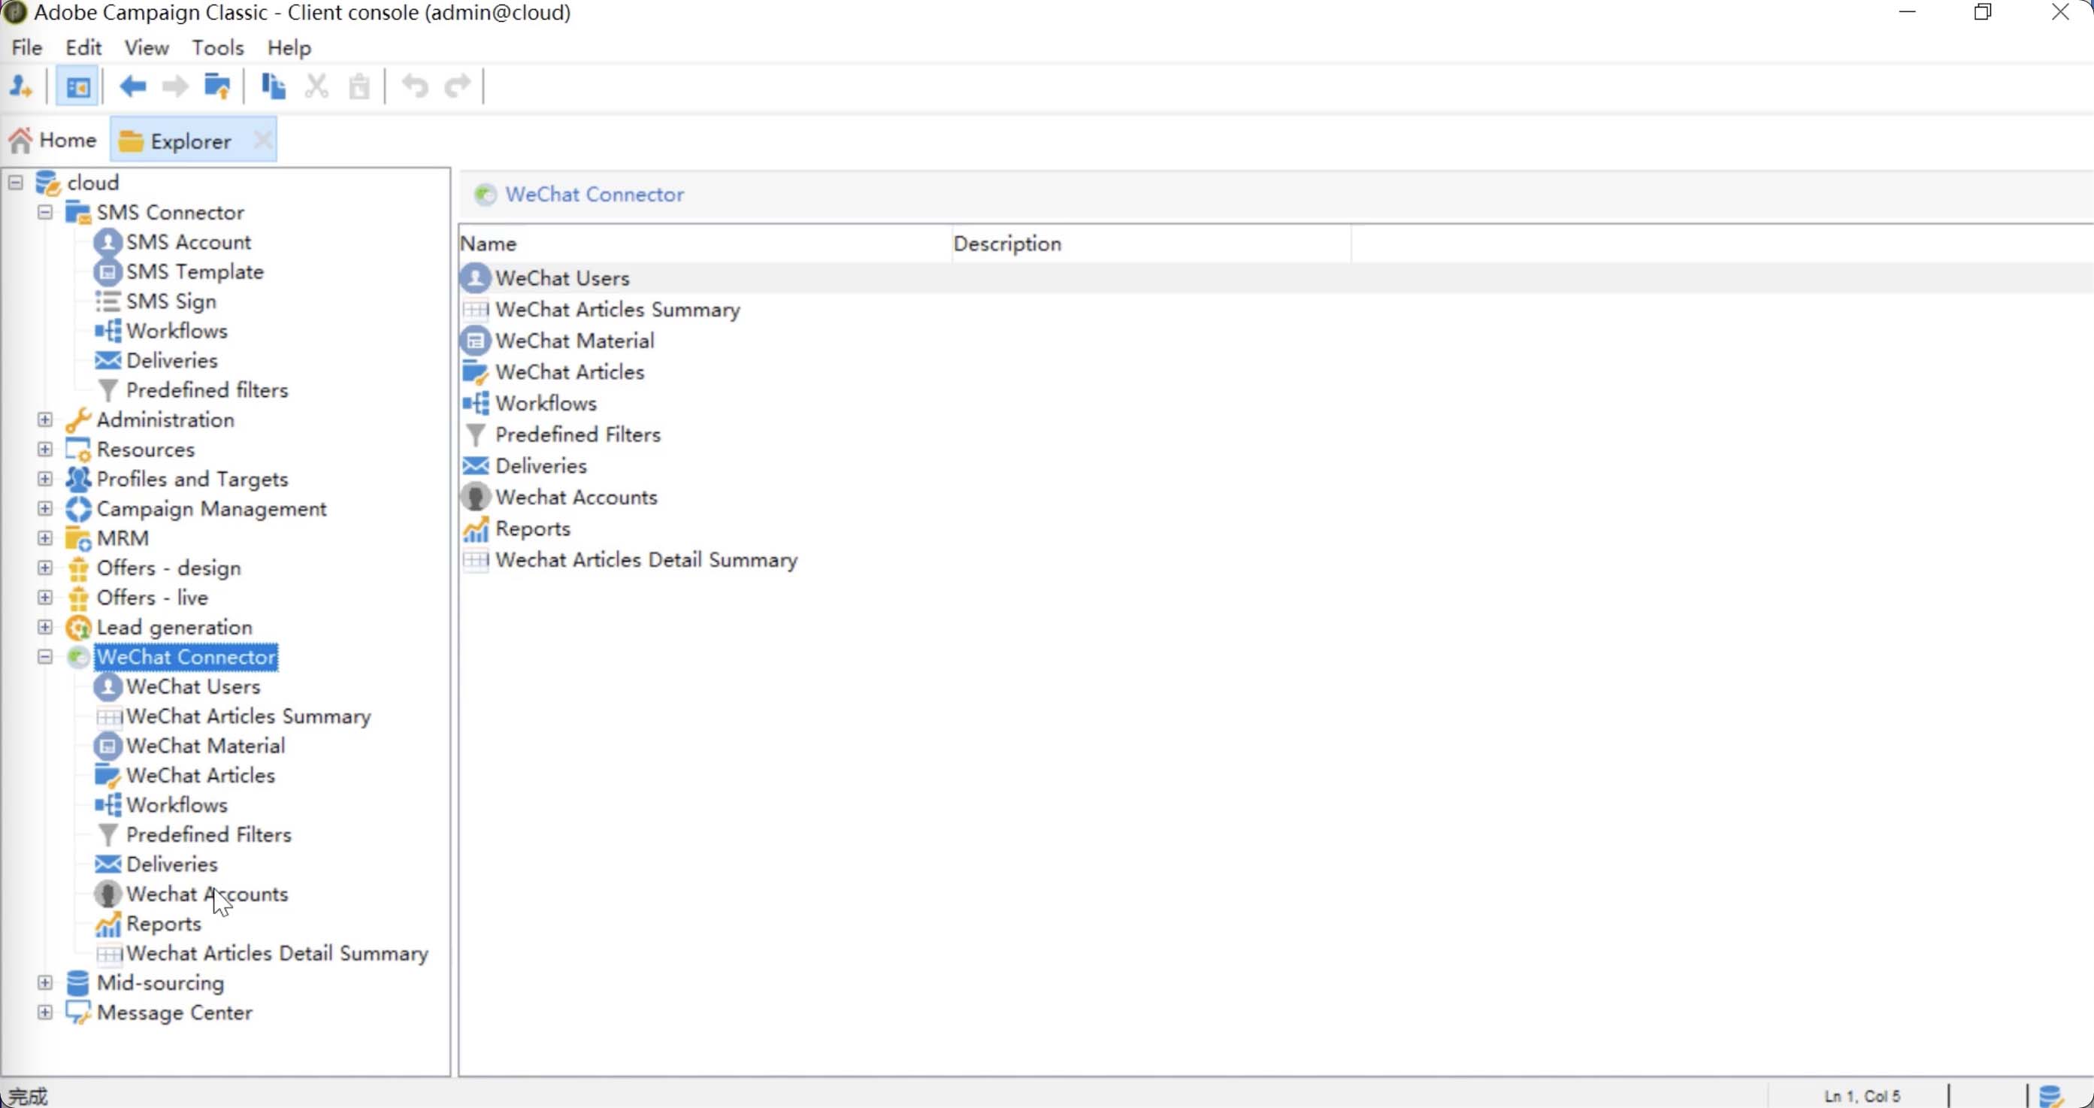2094x1108 pixels.
Task: Click the undo arrow icon
Action: pyautogui.click(x=416, y=86)
